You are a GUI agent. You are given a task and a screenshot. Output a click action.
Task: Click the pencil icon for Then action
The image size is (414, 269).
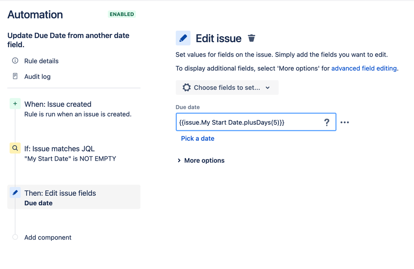(15, 193)
